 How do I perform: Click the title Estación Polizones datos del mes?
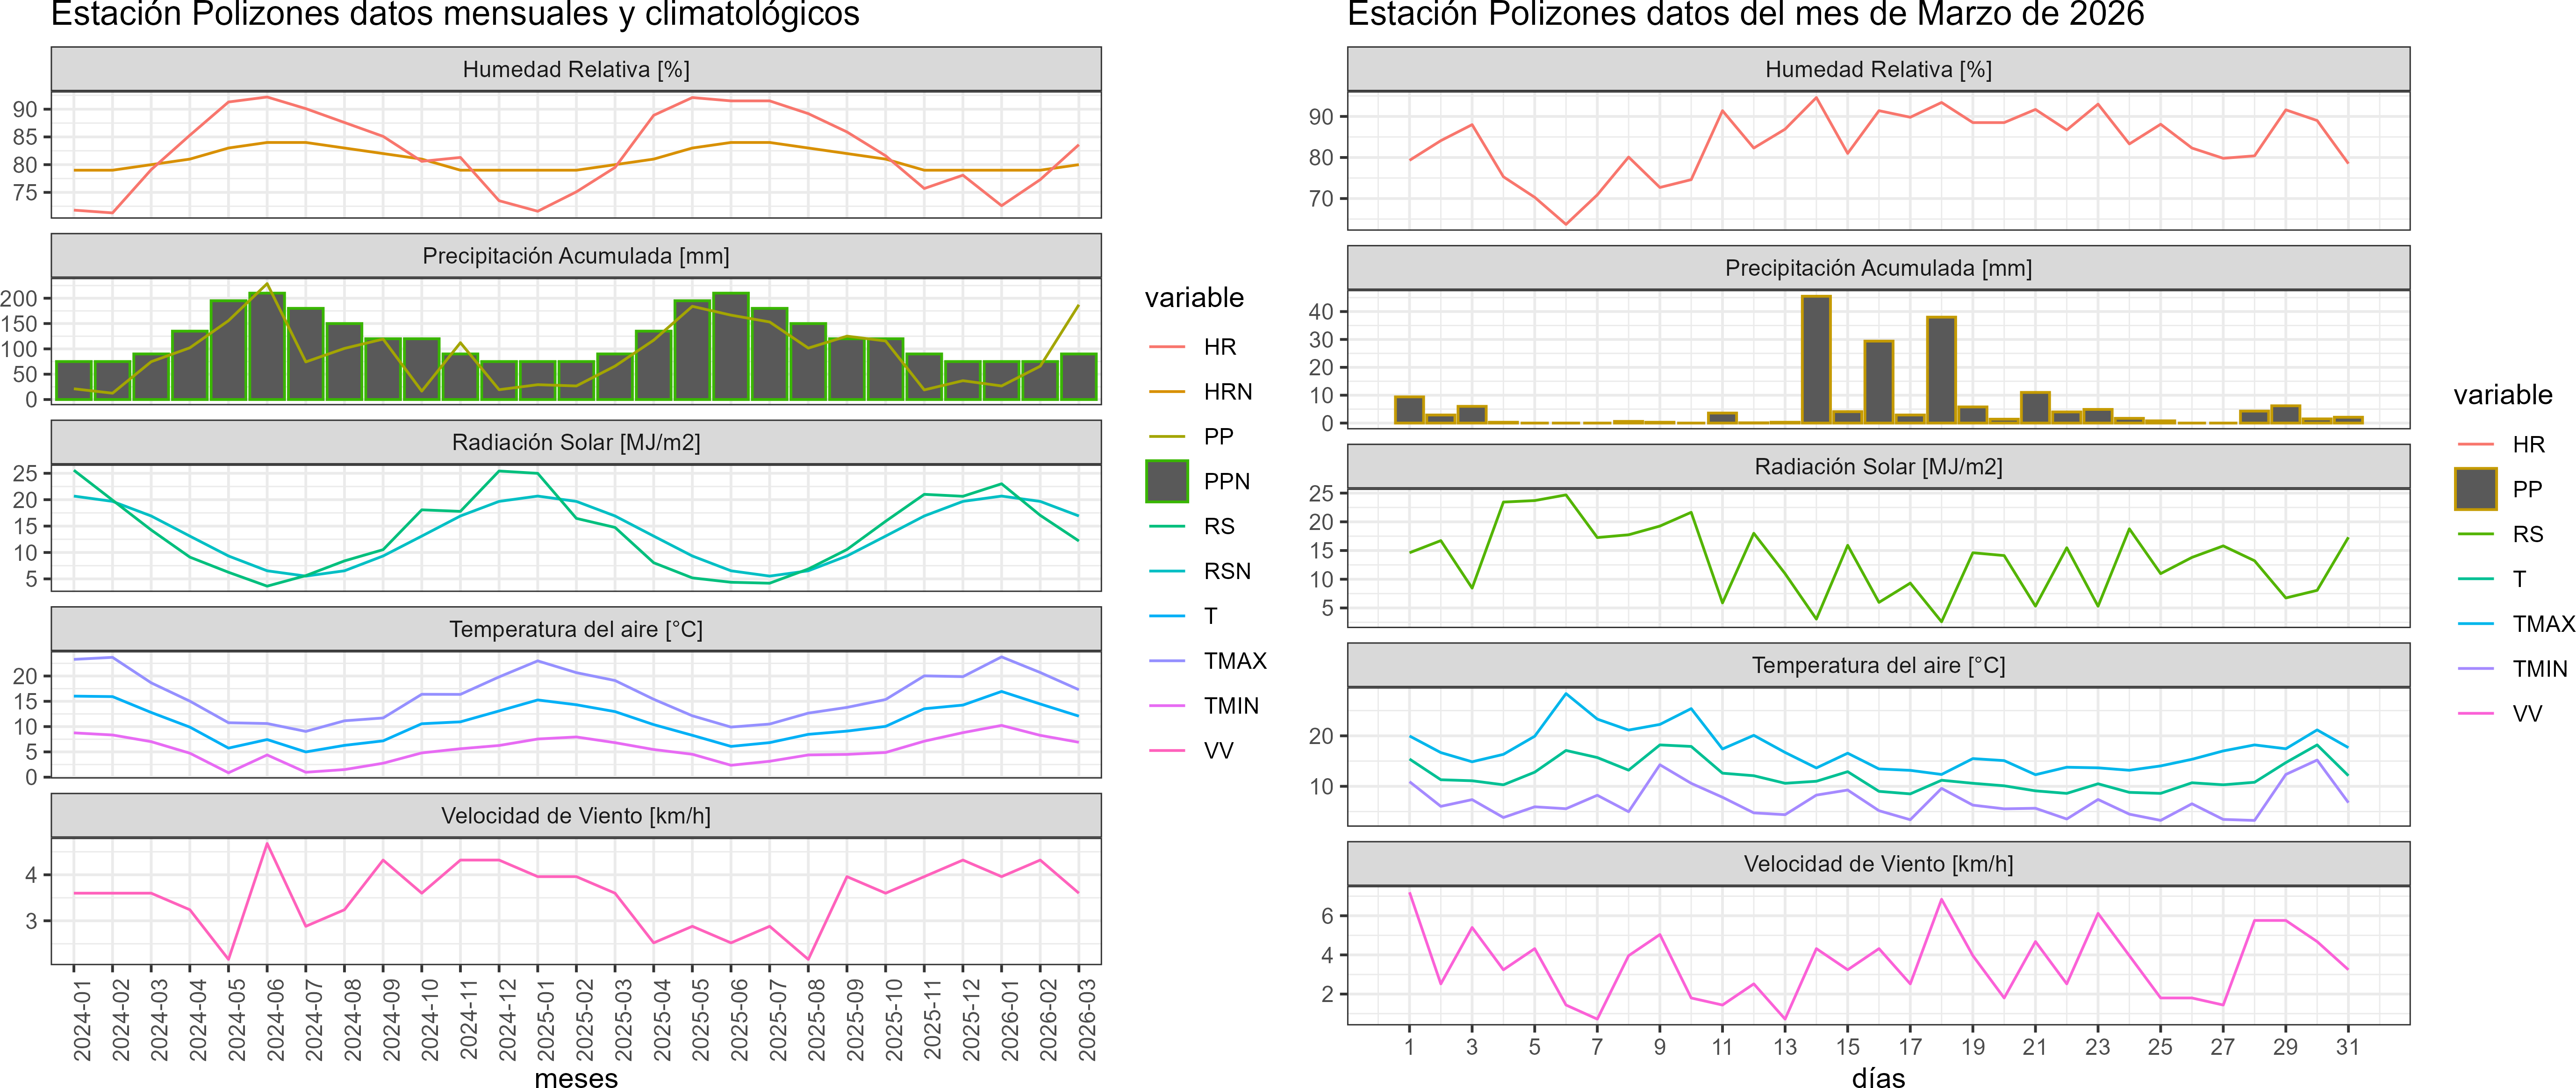pos(1746,14)
